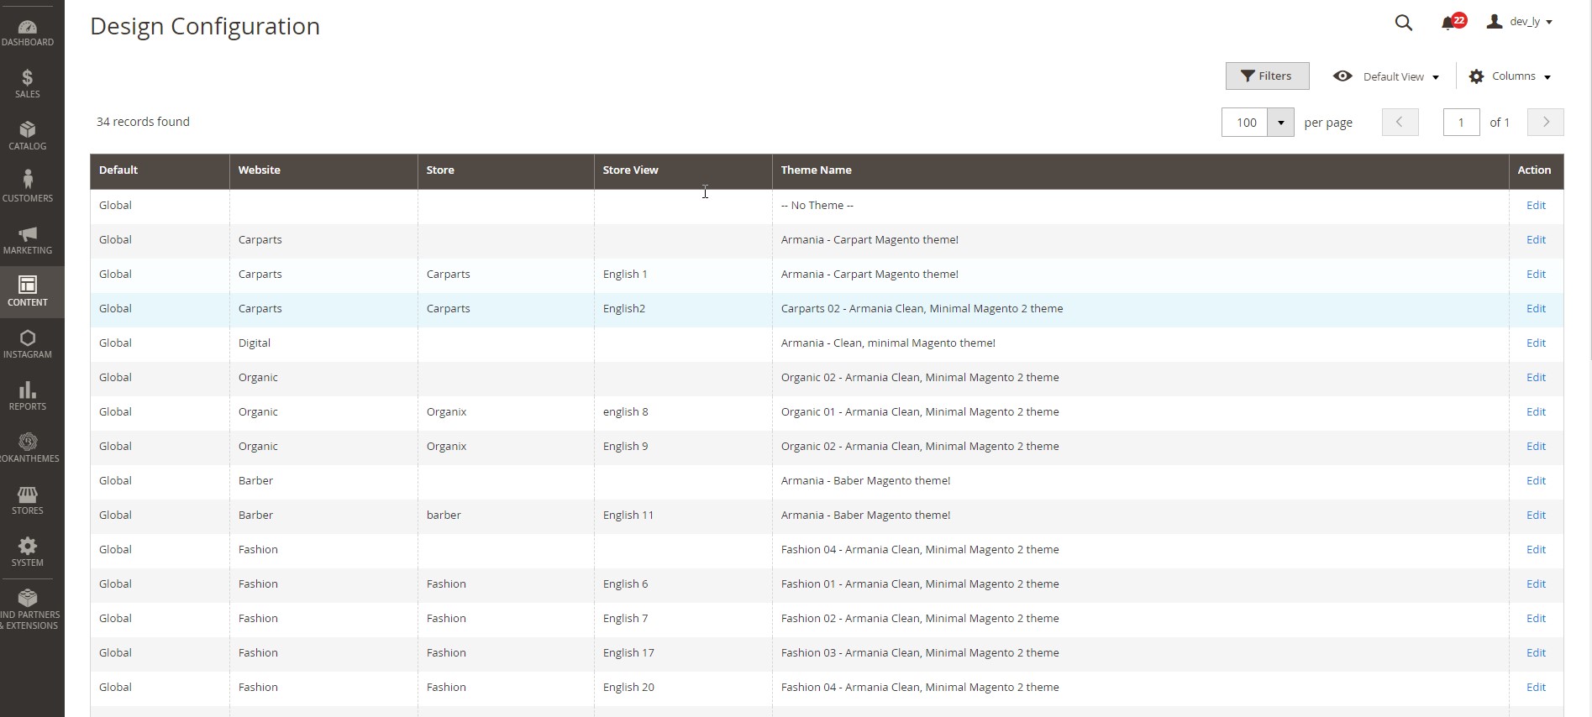Open the Sales menu icon
The height and width of the screenshot is (717, 1592).
click(28, 84)
